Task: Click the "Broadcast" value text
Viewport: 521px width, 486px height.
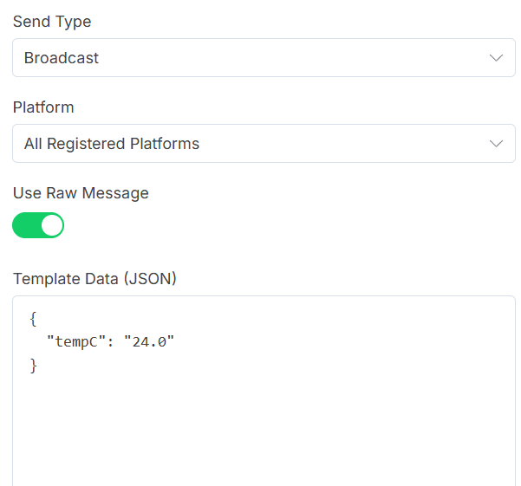Action: pos(62,58)
